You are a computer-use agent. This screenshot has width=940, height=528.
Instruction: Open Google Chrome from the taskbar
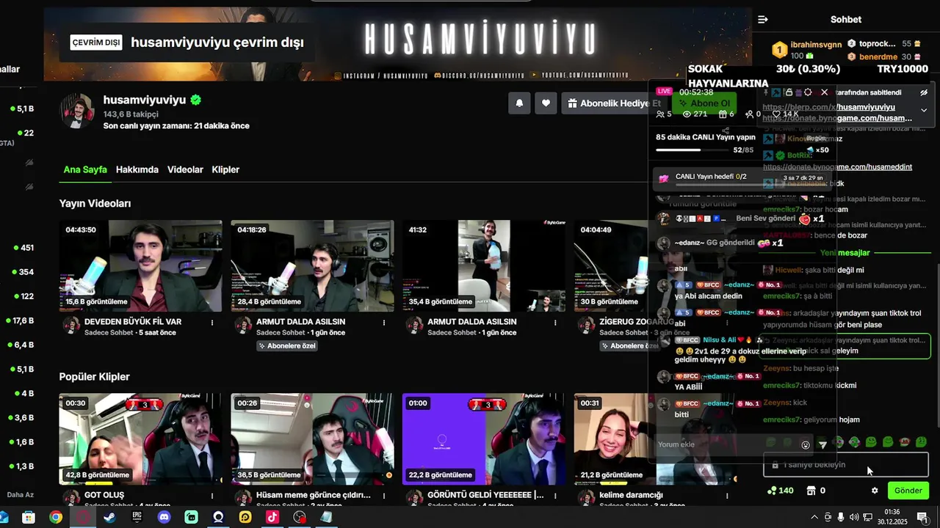[x=55, y=517]
